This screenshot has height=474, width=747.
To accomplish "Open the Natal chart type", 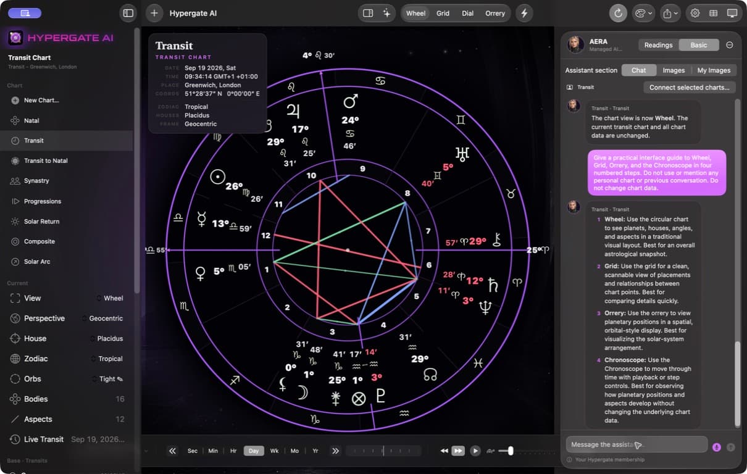I will point(67,120).
